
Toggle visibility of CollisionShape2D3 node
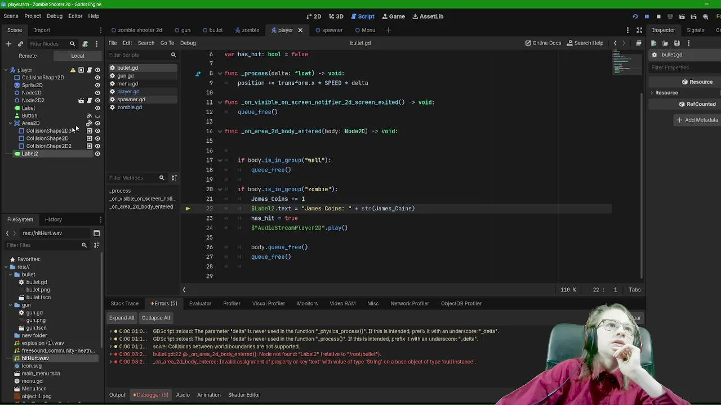point(97,130)
